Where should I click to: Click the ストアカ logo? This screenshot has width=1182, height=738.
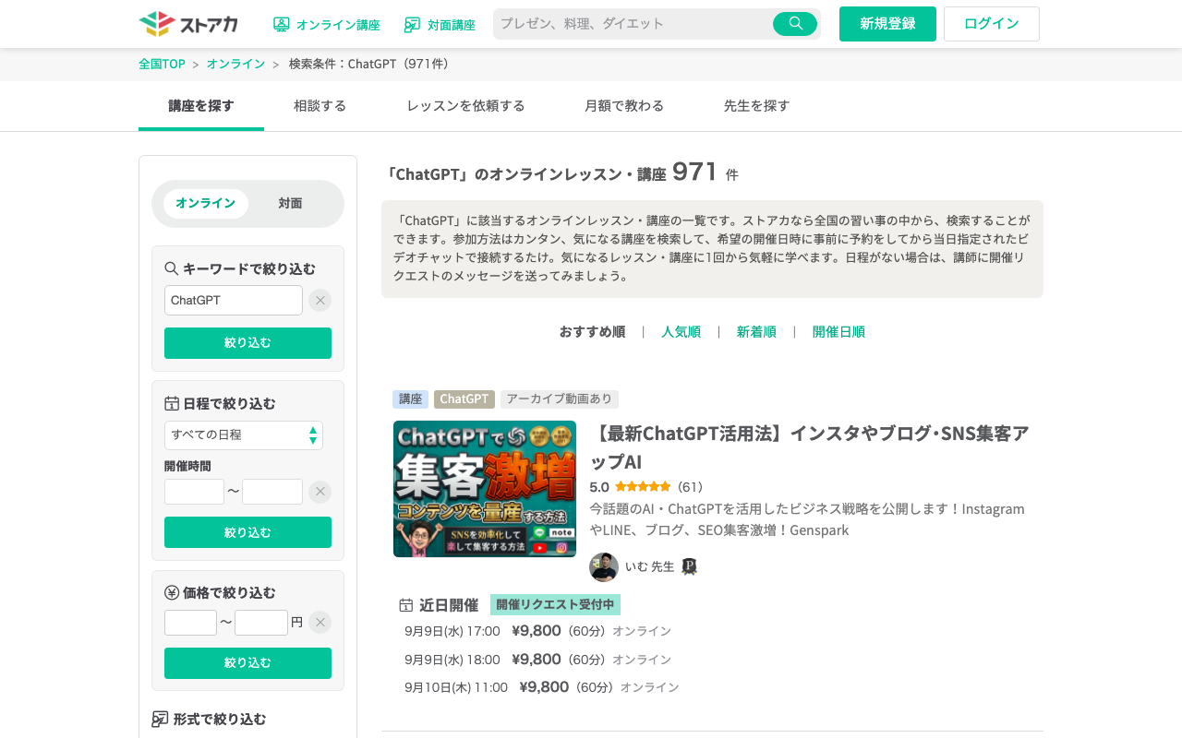188,24
